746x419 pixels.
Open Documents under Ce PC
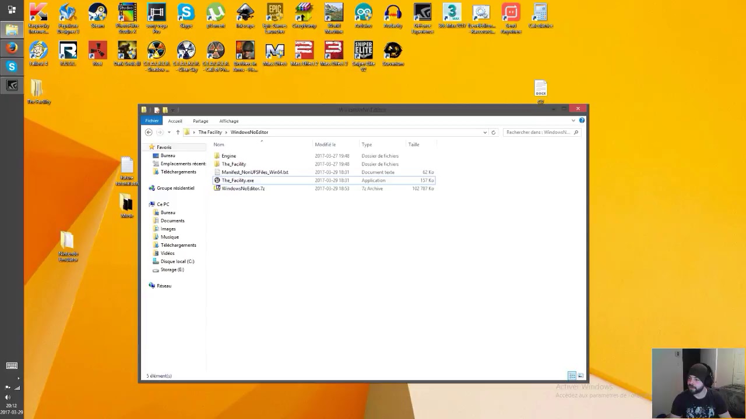pyautogui.click(x=173, y=221)
